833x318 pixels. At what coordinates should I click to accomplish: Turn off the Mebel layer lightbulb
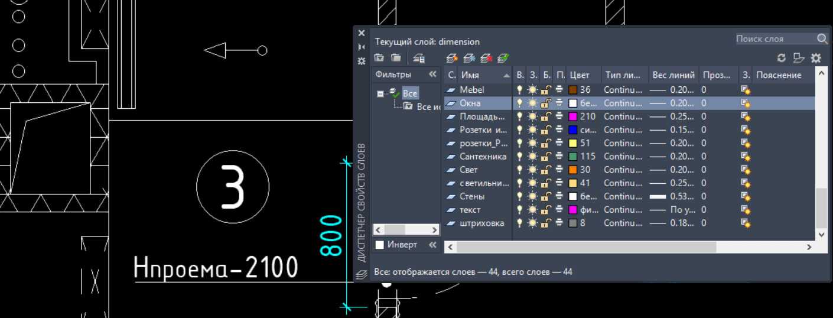click(x=520, y=90)
